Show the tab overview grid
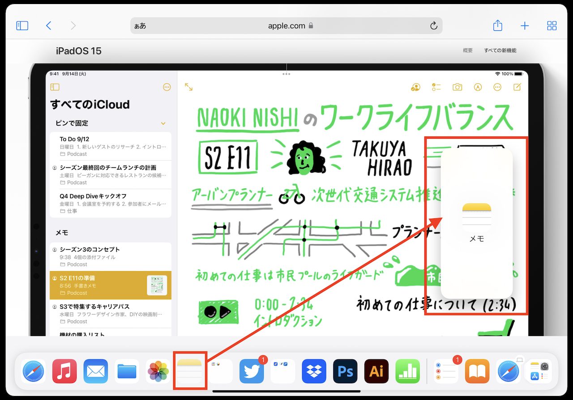This screenshot has height=400, width=573. coord(552,26)
